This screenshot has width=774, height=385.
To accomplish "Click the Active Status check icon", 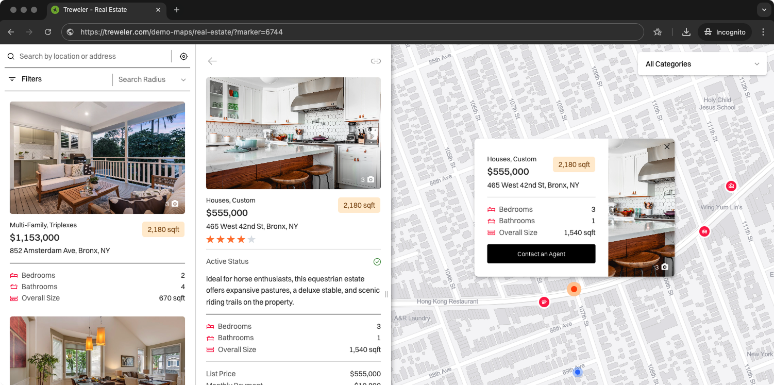I will tap(377, 262).
